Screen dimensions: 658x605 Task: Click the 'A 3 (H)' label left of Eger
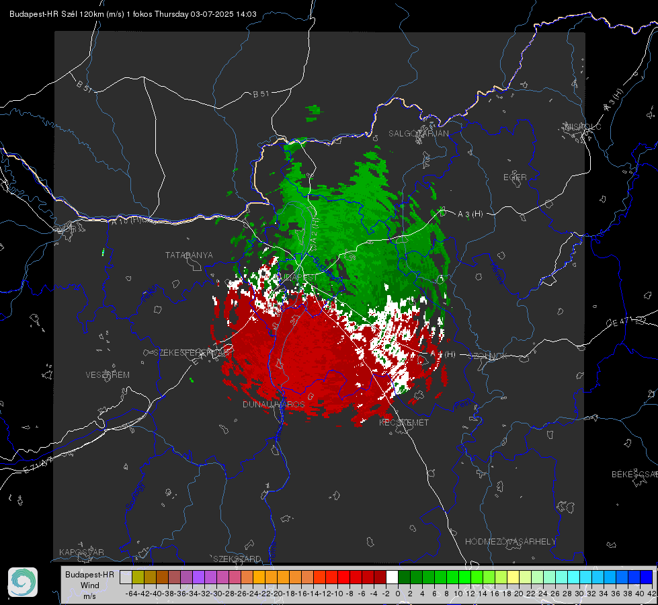pyautogui.click(x=470, y=214)
